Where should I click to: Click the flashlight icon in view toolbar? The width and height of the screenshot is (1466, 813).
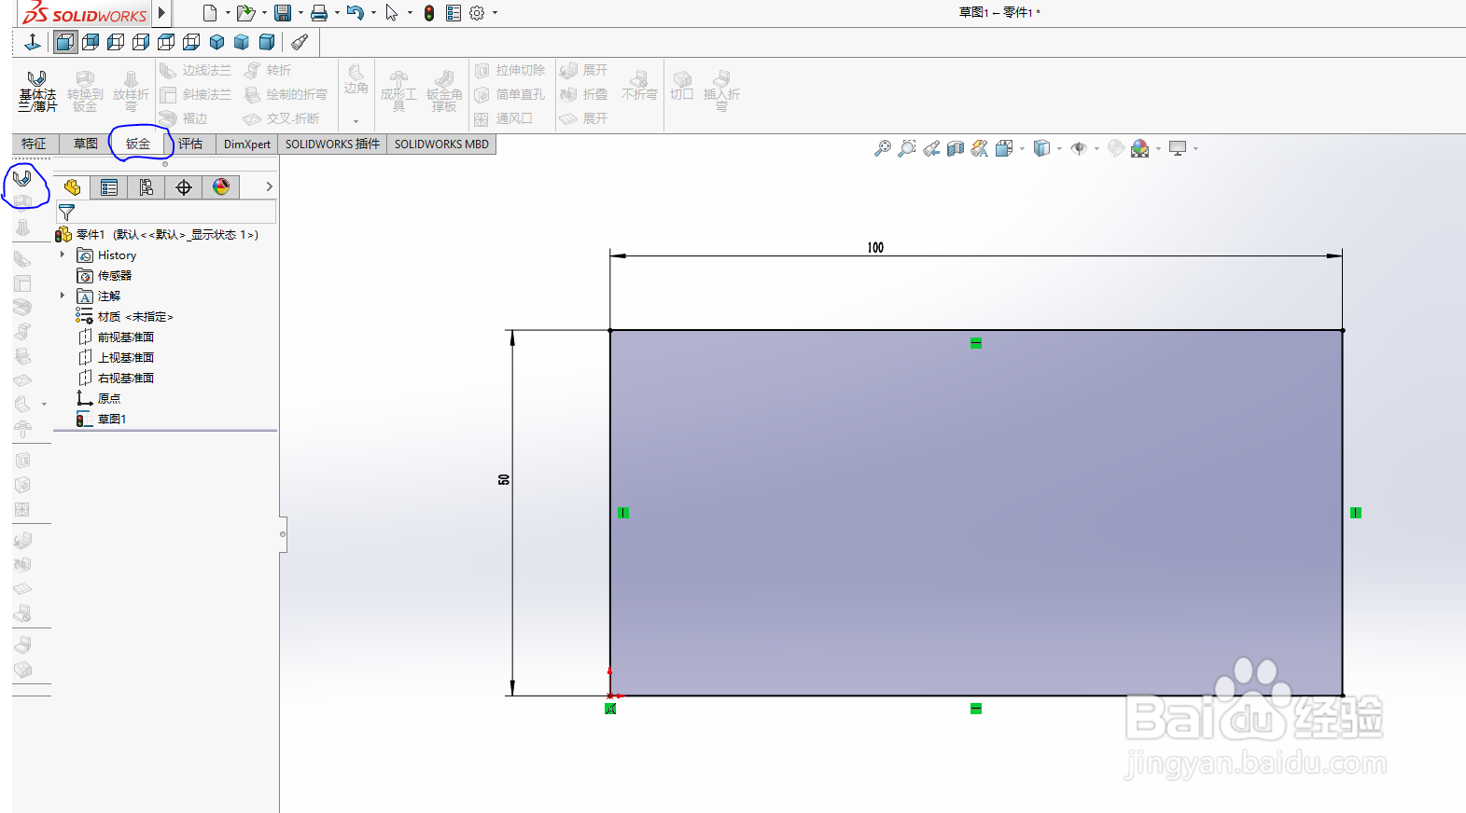coord(300,42)
